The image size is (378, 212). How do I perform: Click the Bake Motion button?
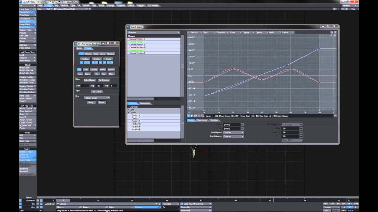pos(89,80)
